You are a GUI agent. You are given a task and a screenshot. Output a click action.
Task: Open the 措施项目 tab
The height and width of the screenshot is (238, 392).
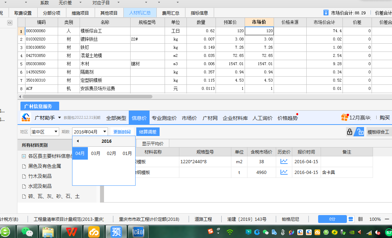coord(80,13)
